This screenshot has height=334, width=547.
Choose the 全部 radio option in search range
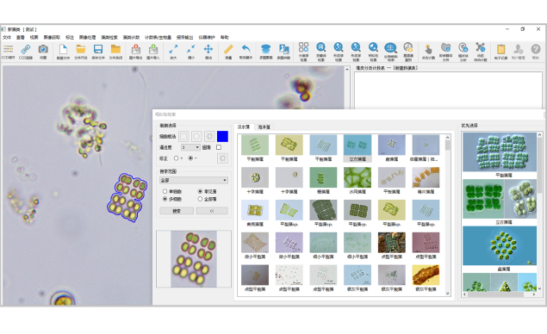pos(200,199)
